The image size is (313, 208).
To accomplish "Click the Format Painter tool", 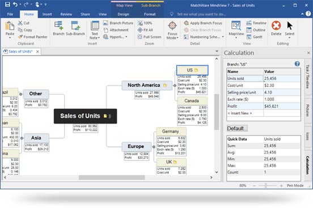I will 33,37.
